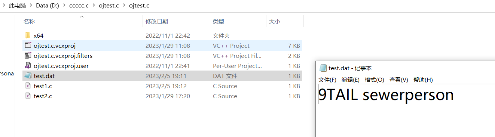Click the ojtest.c.vcxproj project file icon
This screenshot has height=137, width=495.
coord(28,46)
